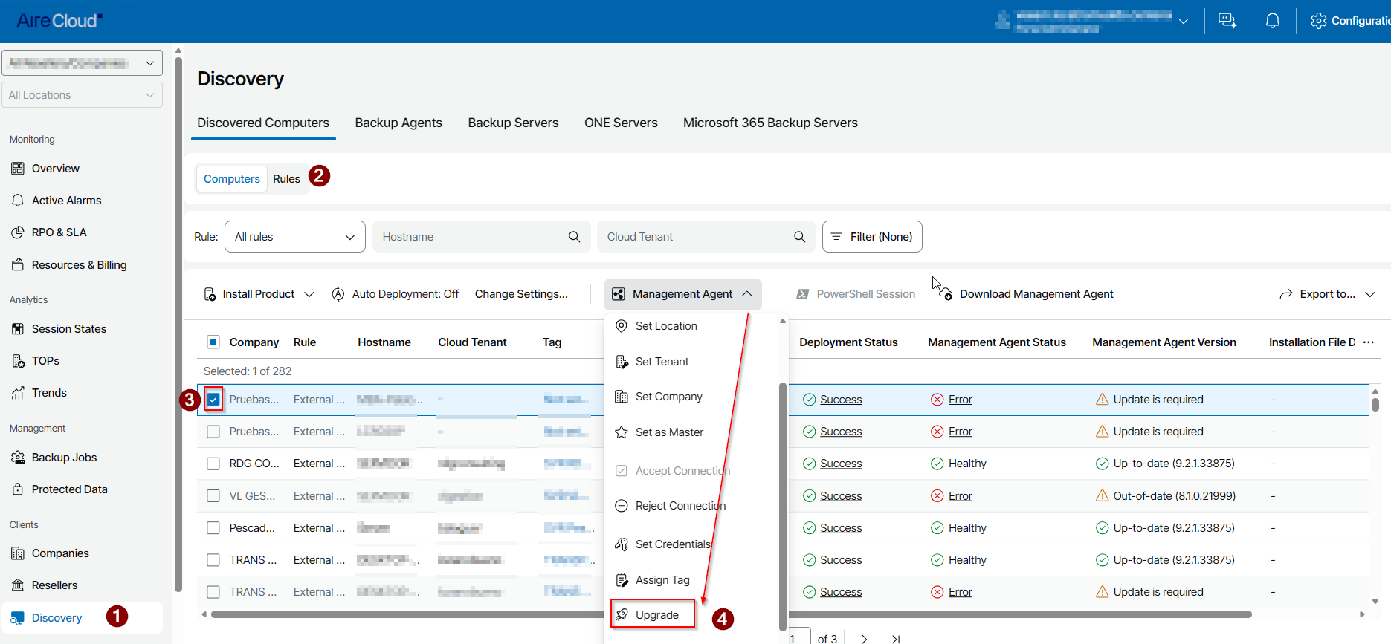Check the RDG CO... row checkbox
The image size is (1391, 644).
[213, 464]
